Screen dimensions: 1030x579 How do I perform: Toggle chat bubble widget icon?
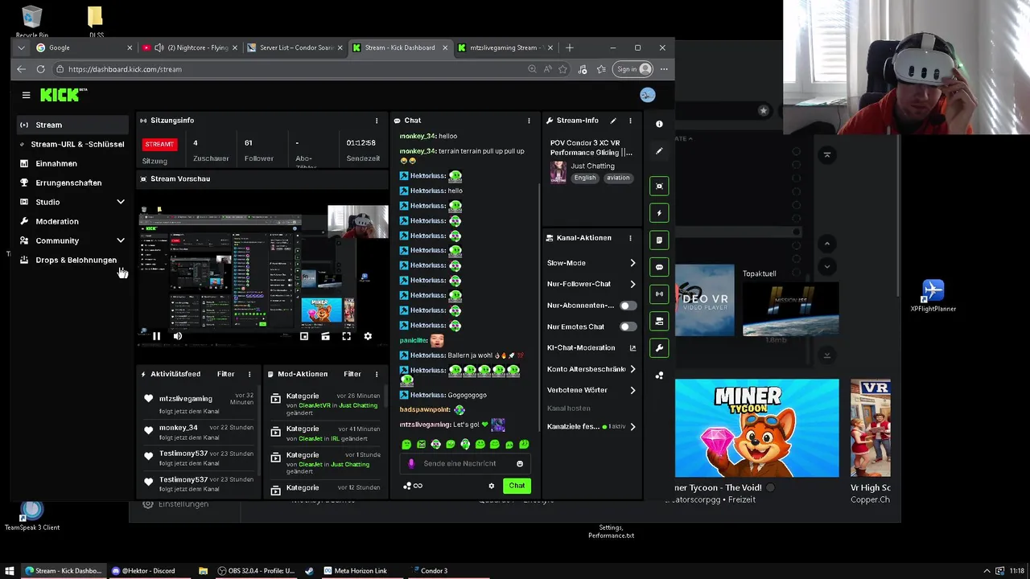pyautogui.click(x=659, y=267)
